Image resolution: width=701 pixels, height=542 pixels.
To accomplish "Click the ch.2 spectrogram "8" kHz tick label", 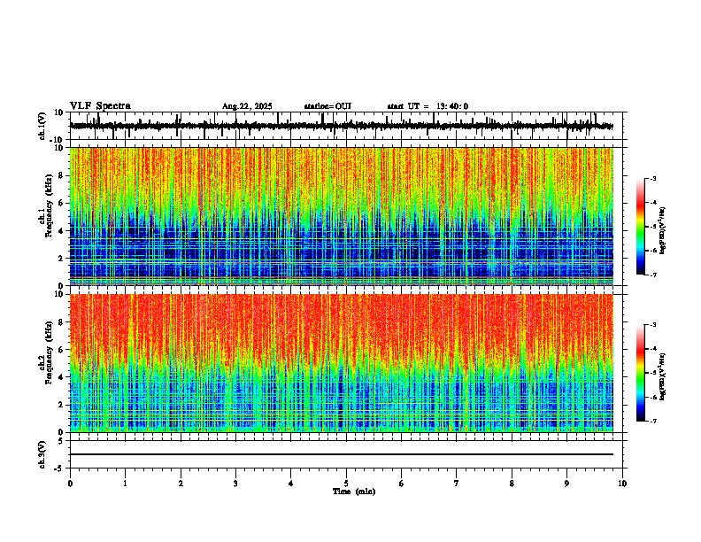I will 61,322.
